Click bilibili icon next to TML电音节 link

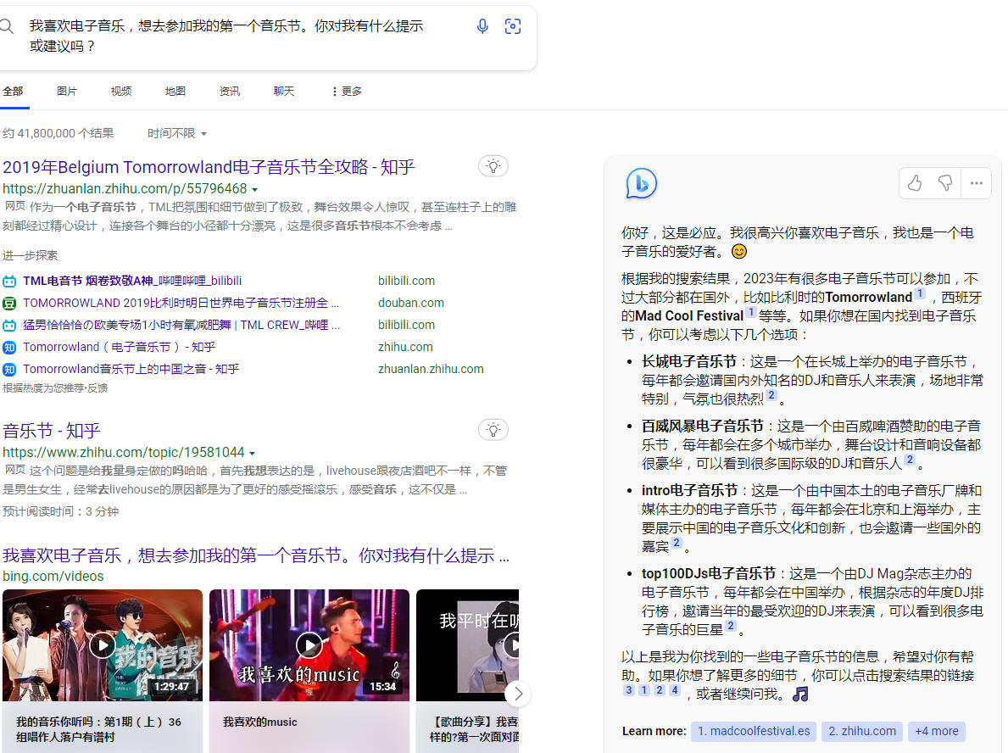coord(9,281)
